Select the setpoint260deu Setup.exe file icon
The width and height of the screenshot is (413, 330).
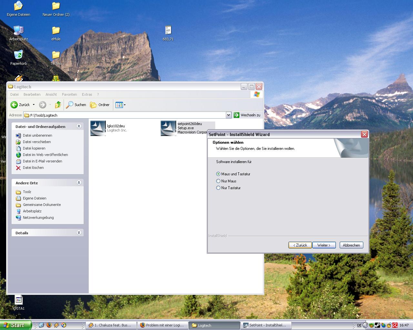click(168, 128)
